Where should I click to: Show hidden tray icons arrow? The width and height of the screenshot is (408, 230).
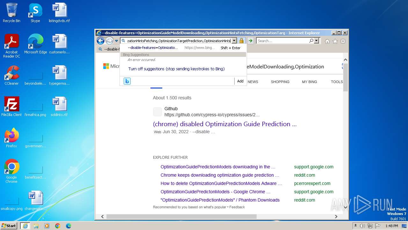coord(355,226)
